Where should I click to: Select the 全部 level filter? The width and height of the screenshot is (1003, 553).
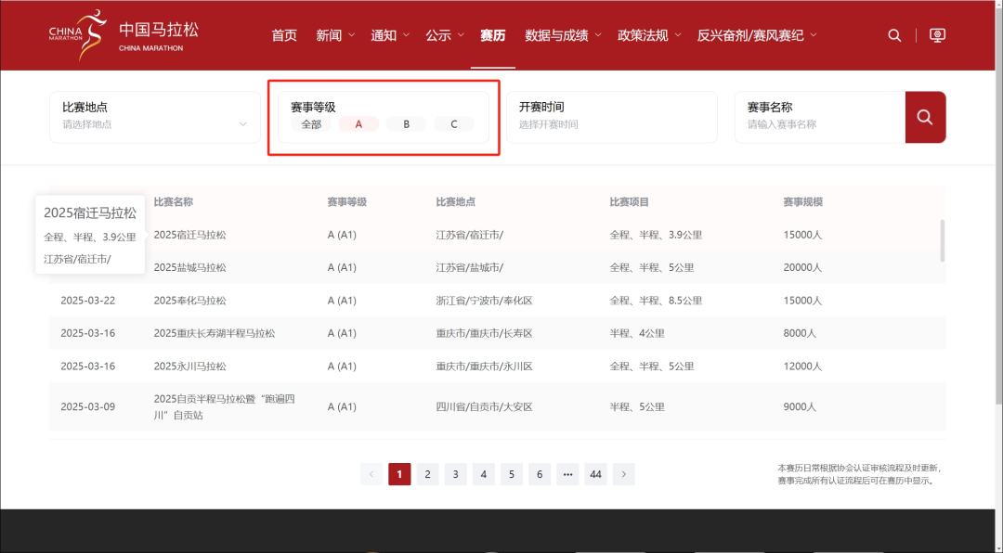point(311,124)
